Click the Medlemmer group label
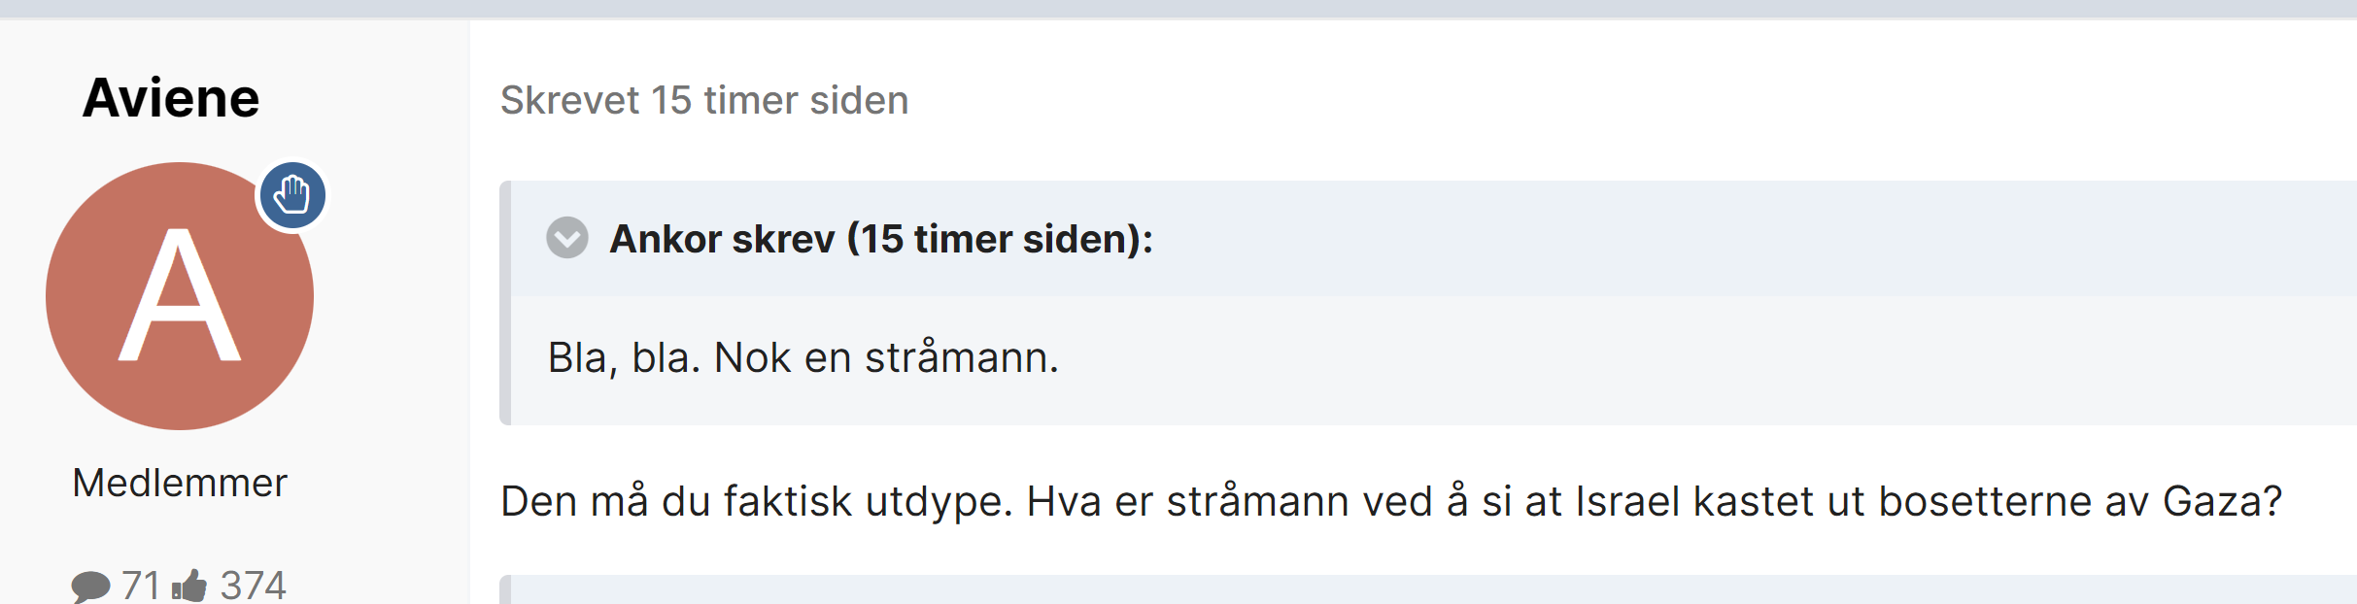The height and width of the screenshot is (604, 2357). pos(180,483)
